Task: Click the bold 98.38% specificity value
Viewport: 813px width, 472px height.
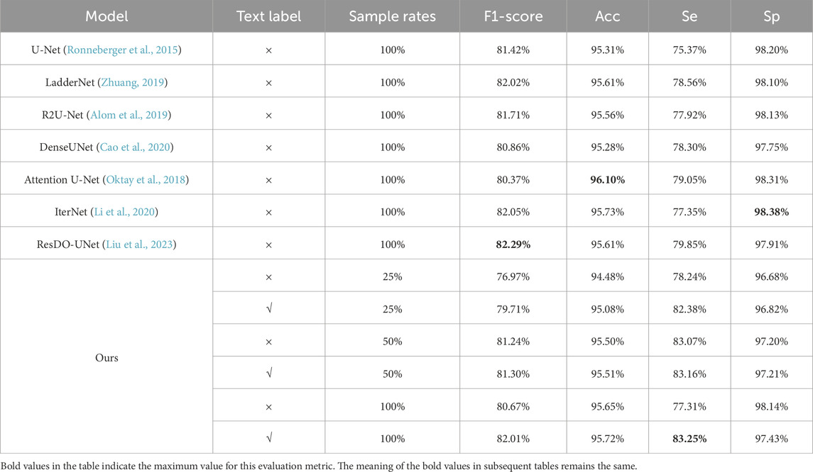Action: (x=771, y=213)
